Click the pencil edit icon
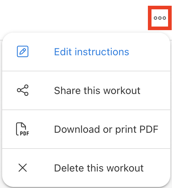The image size is (172, 188). click(x=23, y=51)
